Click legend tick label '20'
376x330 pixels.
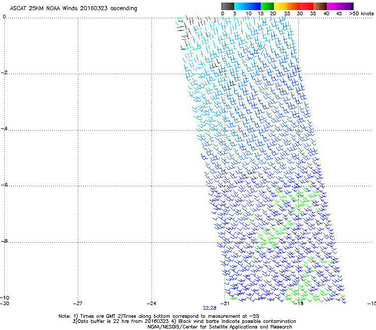point(273,14)
